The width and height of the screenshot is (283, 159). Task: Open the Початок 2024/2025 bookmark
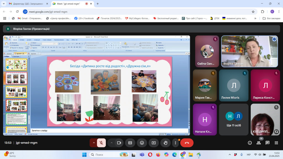[109, 18]
